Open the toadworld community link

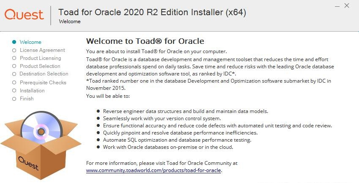153,170
